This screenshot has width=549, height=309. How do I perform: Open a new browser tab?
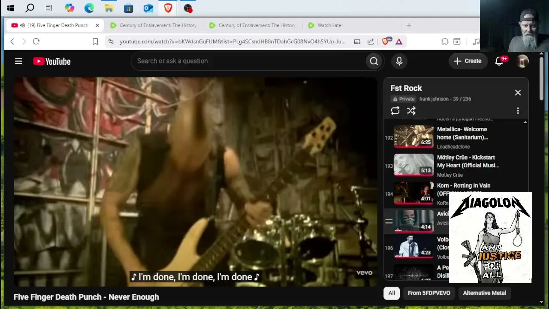[409, 25]
